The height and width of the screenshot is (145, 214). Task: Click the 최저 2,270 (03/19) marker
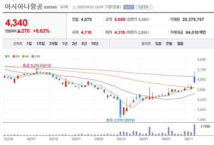[x=121, y=120]
